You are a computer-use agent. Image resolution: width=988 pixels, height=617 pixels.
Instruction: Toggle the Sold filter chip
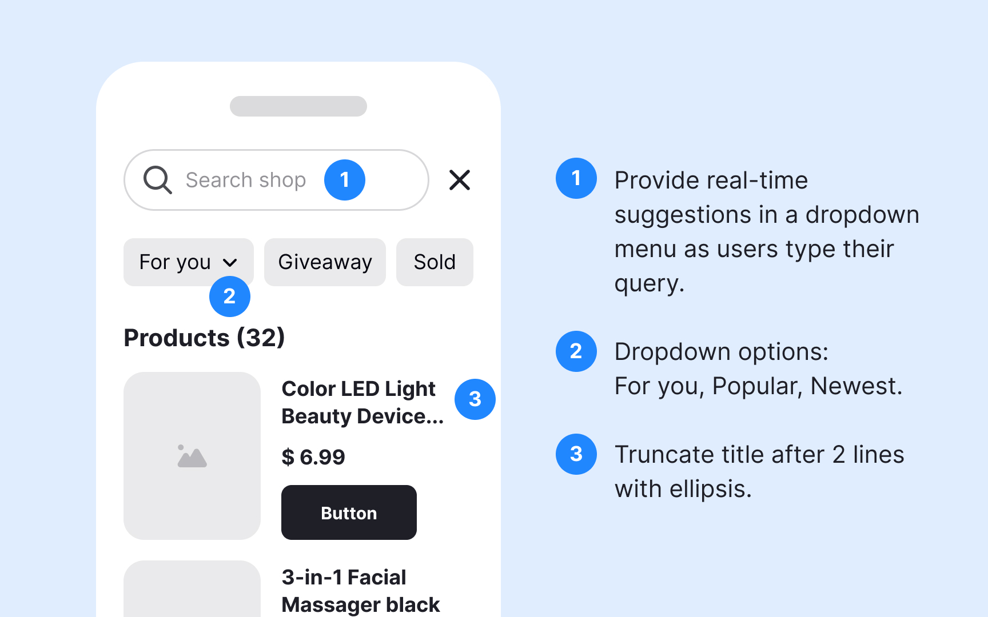[434, 262]
